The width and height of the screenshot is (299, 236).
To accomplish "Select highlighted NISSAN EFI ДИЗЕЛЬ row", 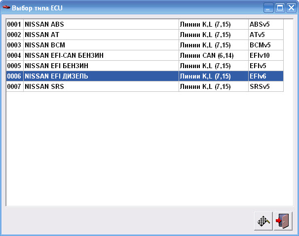I will (145, 76).
